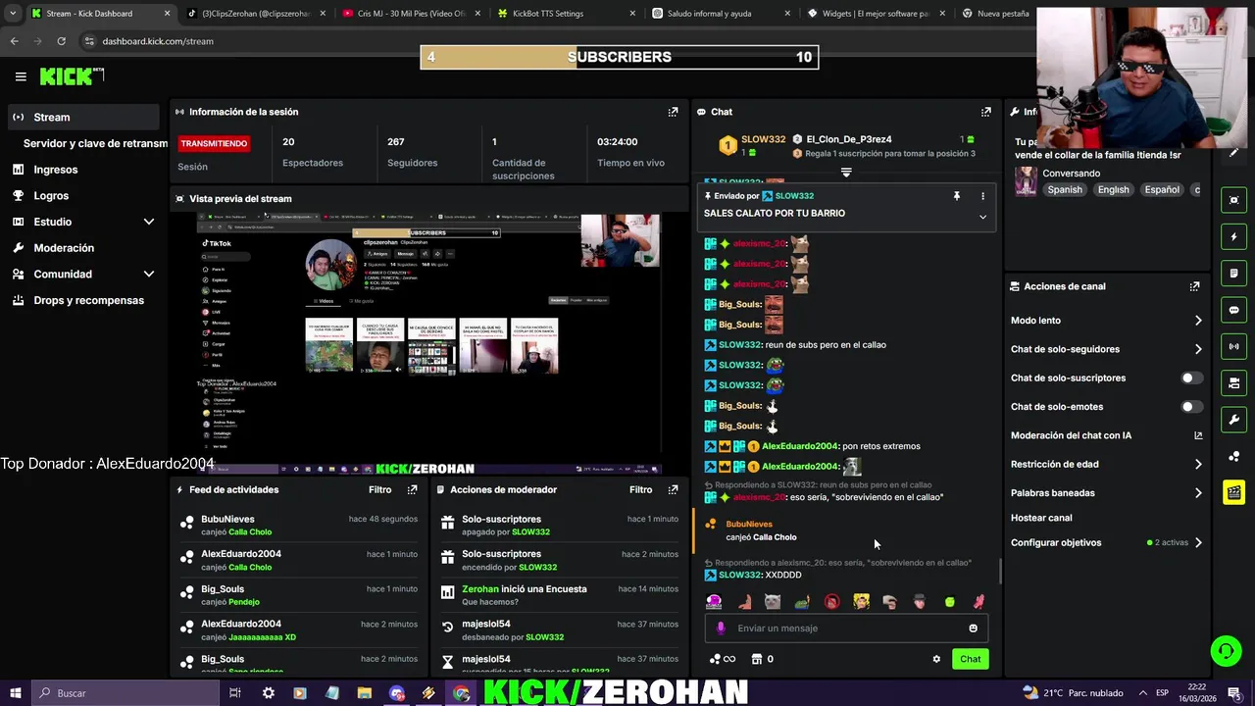
Task: Click the Buscar search box on taskbar
Action: click(x=127, y=693)
